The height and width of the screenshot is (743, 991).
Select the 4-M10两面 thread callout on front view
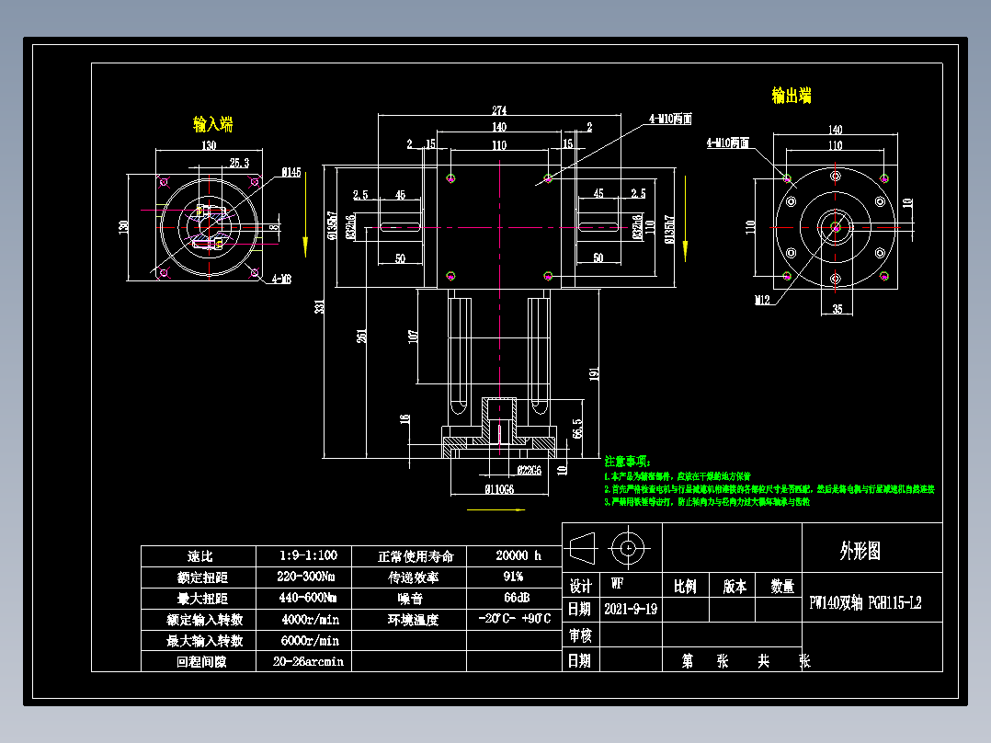pyautogui.click(x=670, y=117)
